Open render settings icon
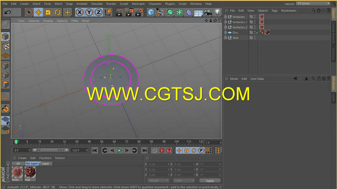This screenshot has height=189, width=337. tap(139, 12)
